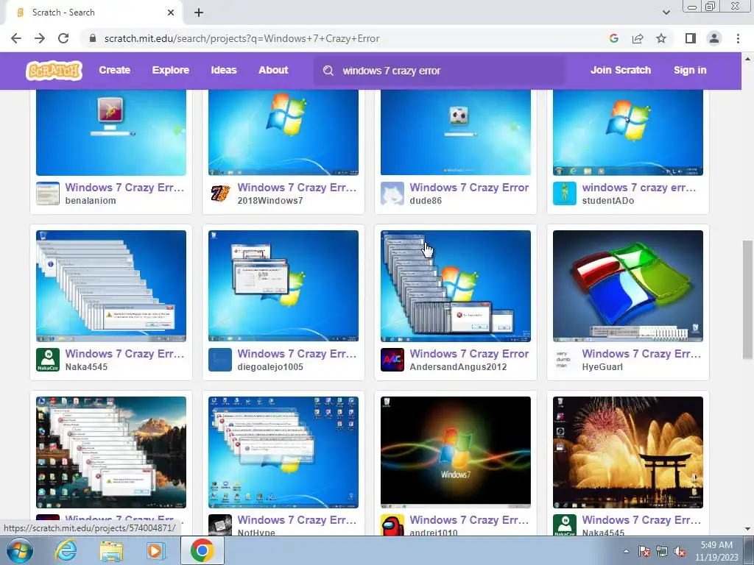Open the Ideas menu item
Image resolution: width=754 pixels, height=565 pixels.
(224, 70)
